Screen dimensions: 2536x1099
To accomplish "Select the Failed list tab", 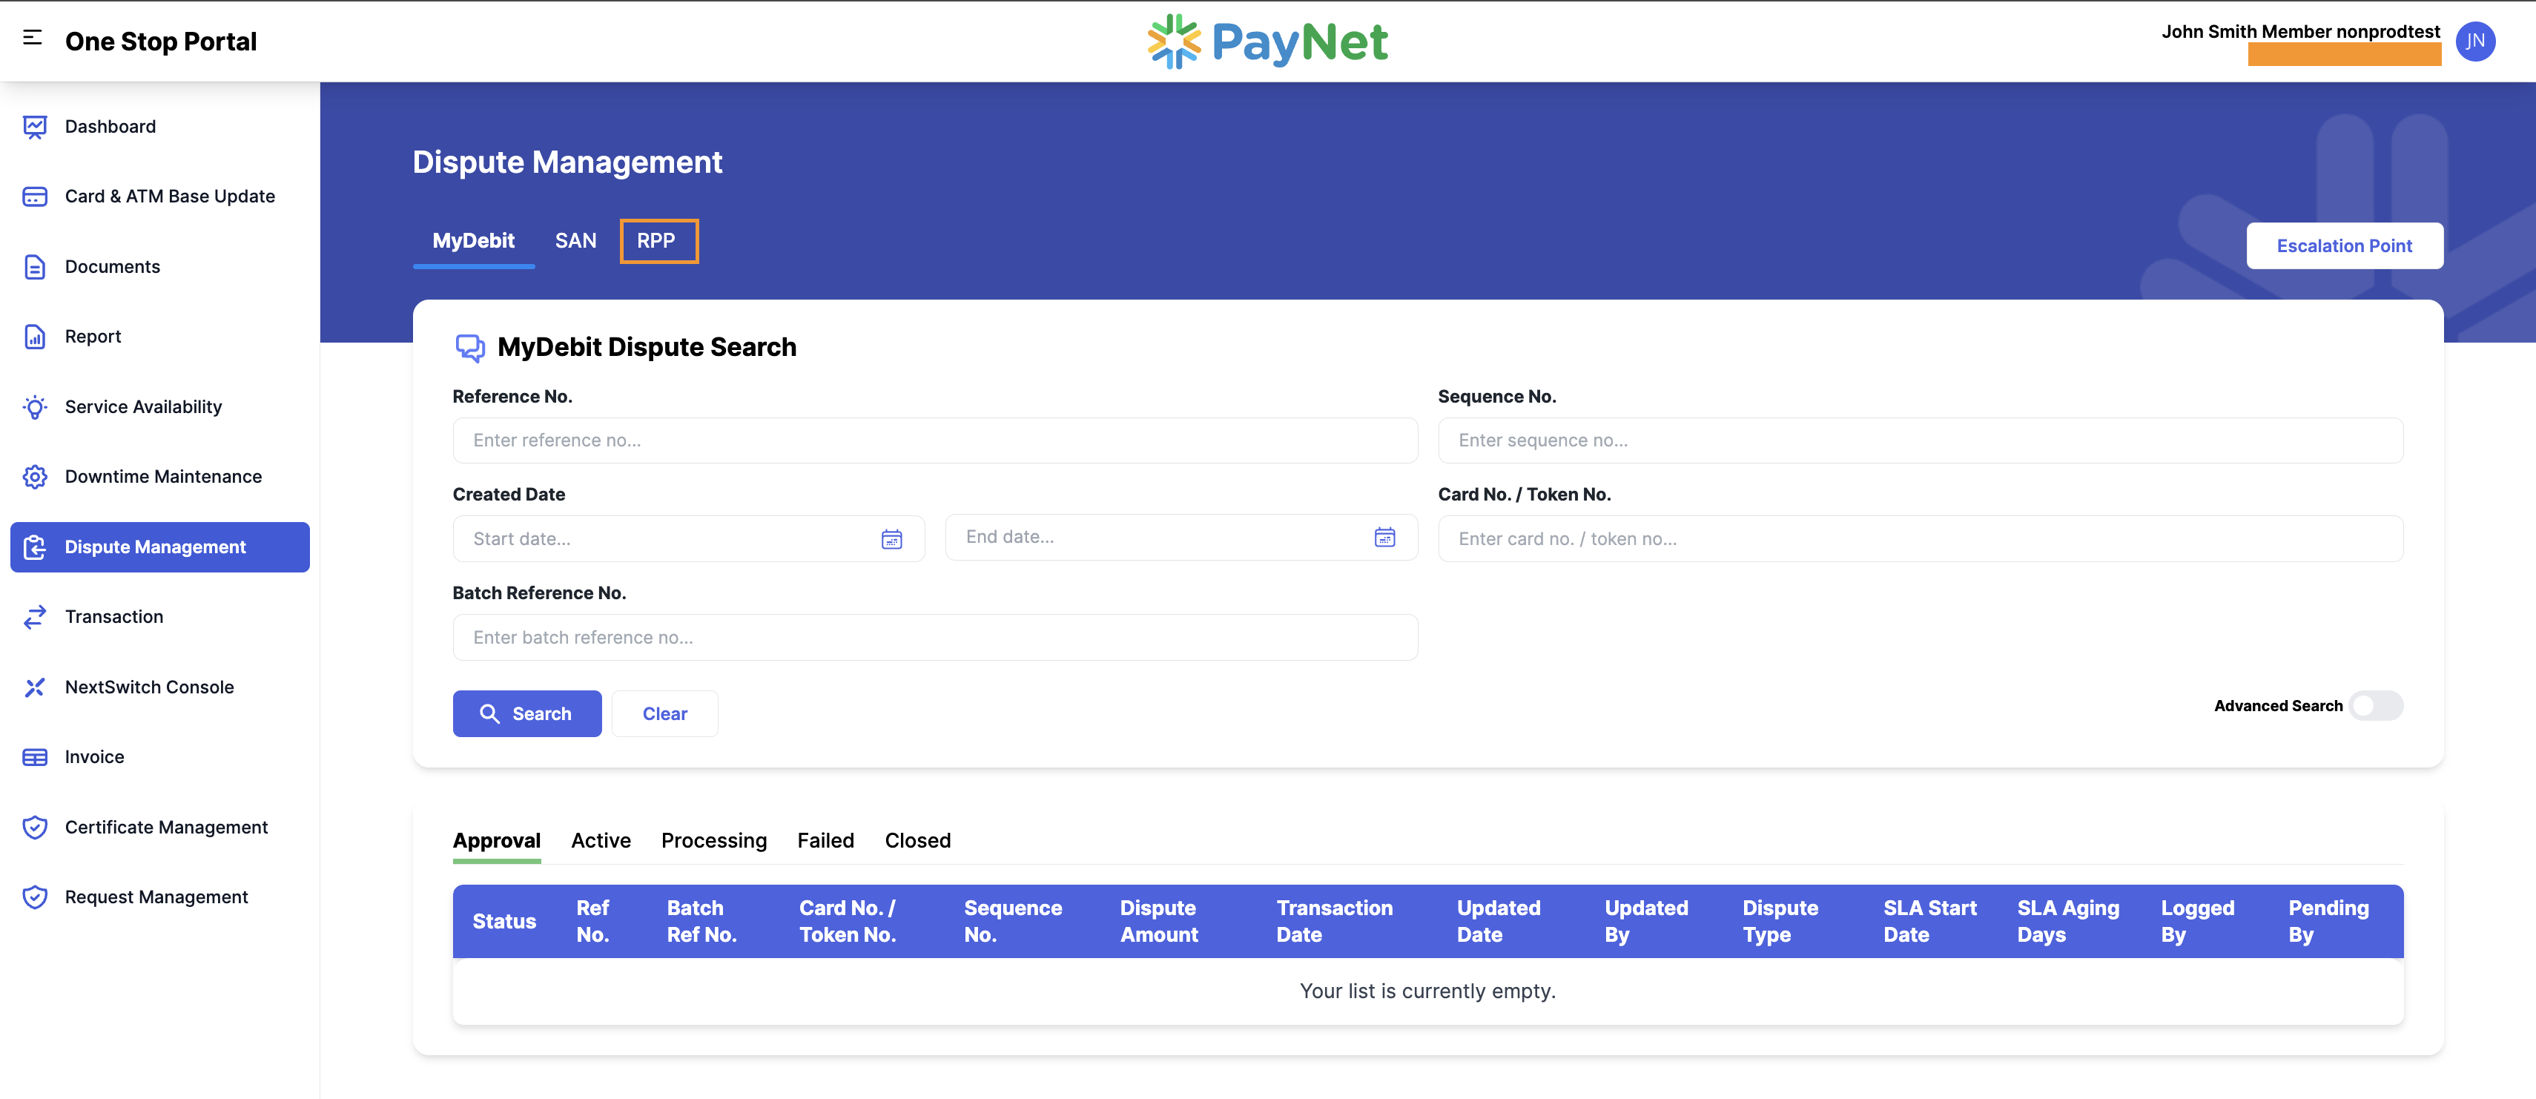I will [x=825, y=841].
